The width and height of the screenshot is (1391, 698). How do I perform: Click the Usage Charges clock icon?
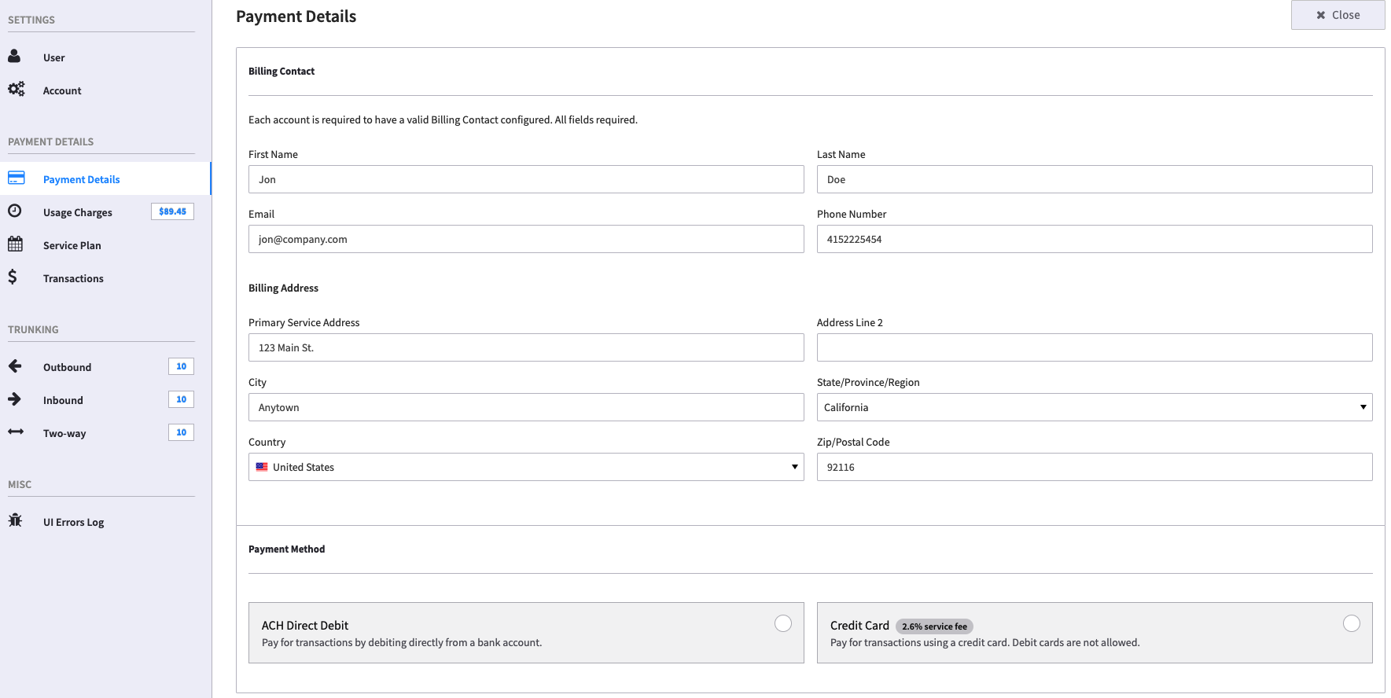coord(15,211)
